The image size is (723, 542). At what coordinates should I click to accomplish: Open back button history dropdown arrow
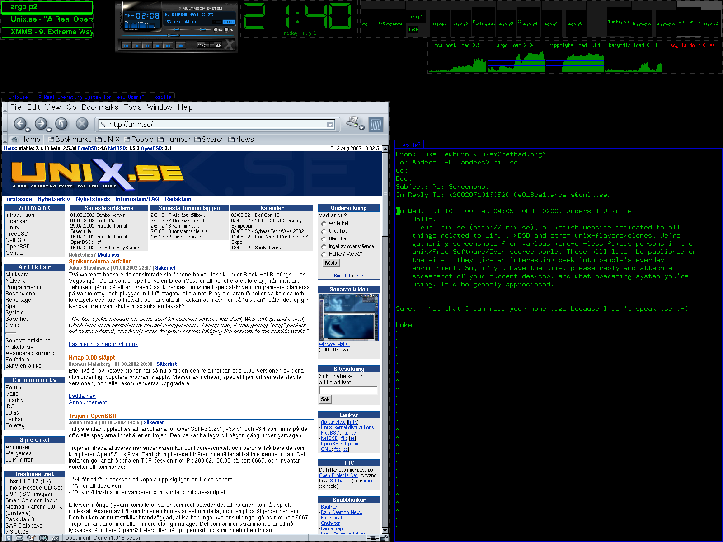(x=28, y=129)
